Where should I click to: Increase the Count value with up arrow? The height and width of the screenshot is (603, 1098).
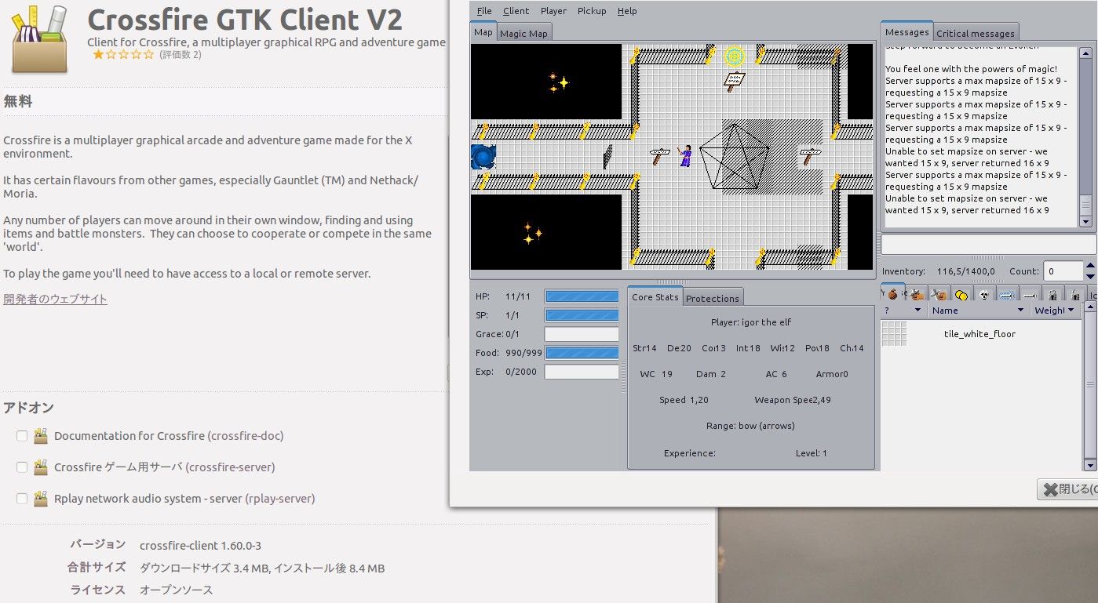[1090, 267]
